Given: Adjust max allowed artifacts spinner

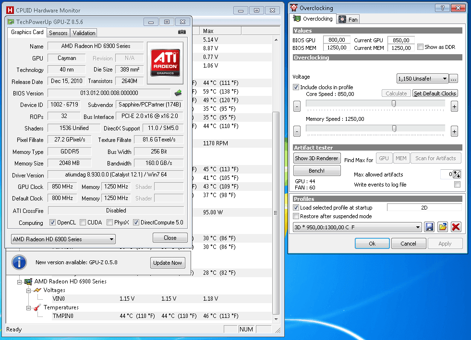Looking at the screenshot, I should tap(457, 174).
